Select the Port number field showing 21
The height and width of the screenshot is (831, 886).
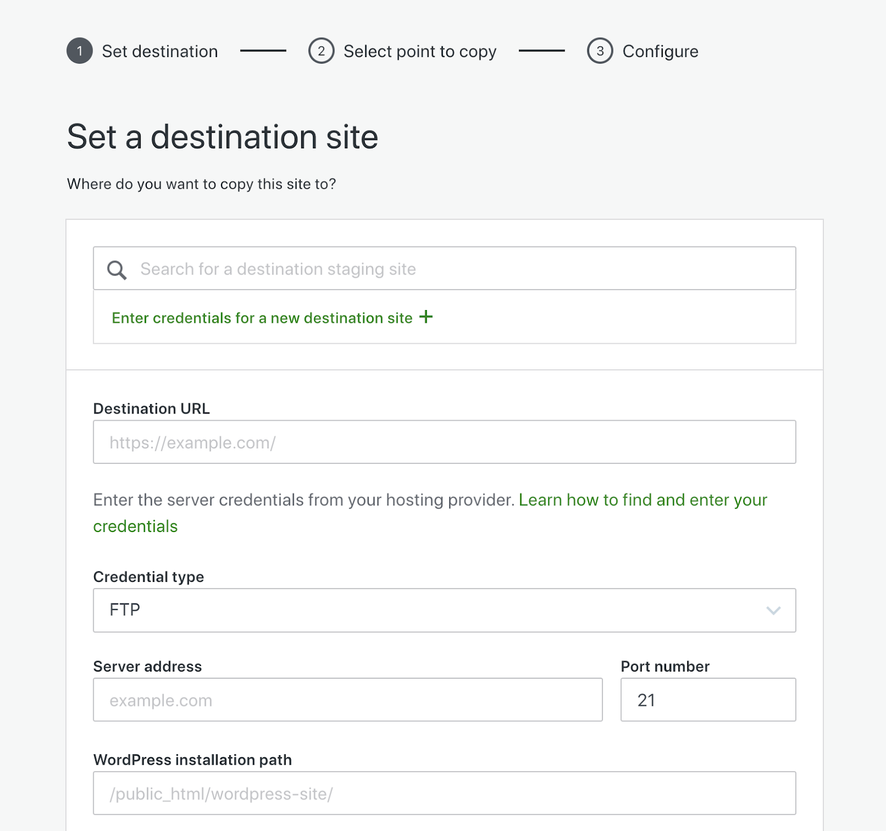[x=708, y=700]
